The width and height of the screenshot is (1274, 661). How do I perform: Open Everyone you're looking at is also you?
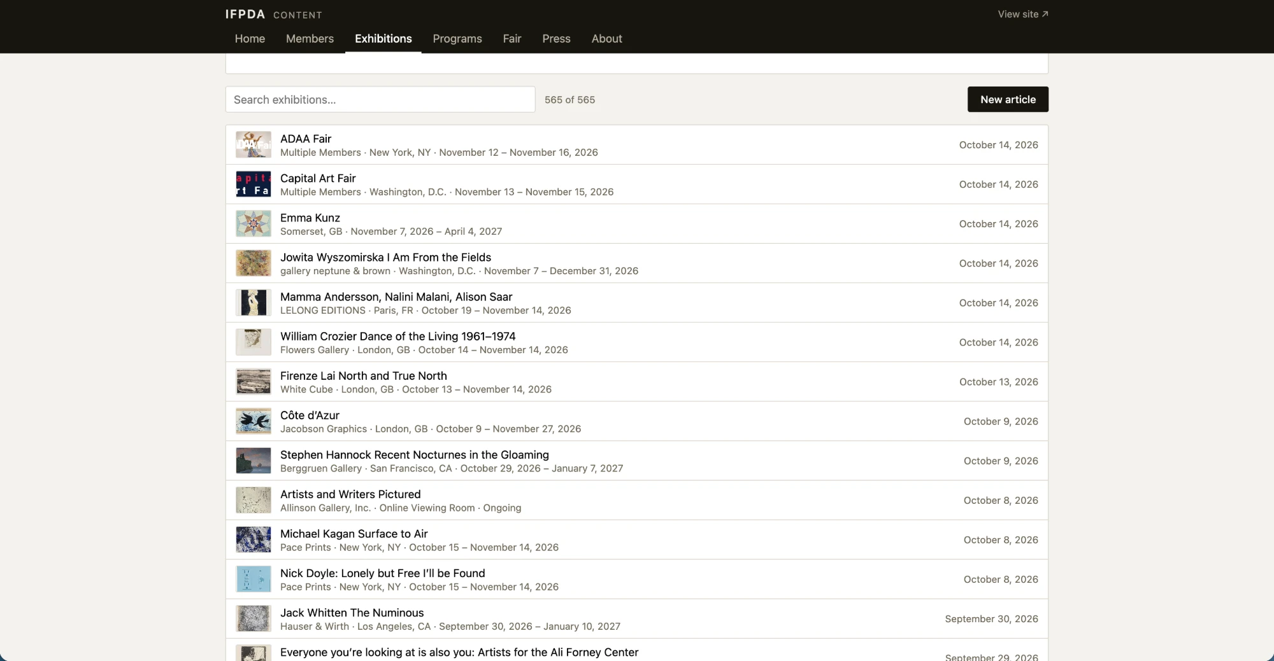point(459,651)
